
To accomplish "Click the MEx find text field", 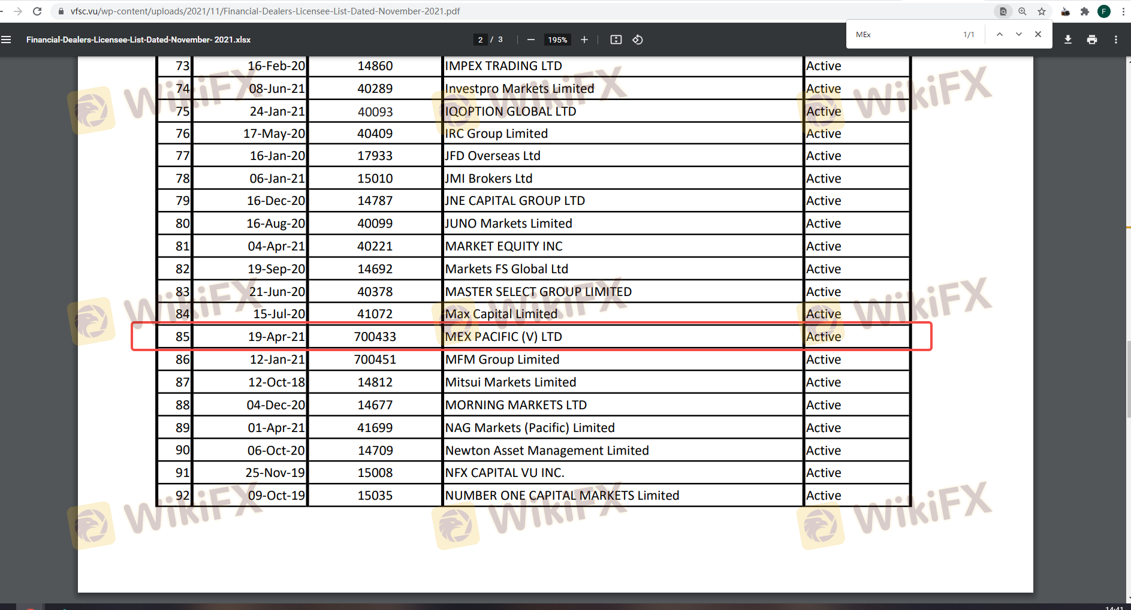I will coord(905,34).
